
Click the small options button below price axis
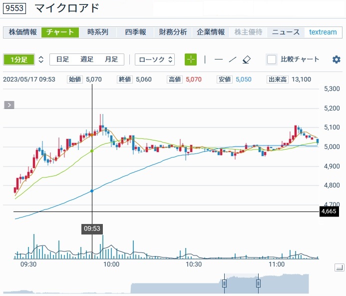click(x=339, y=268)
